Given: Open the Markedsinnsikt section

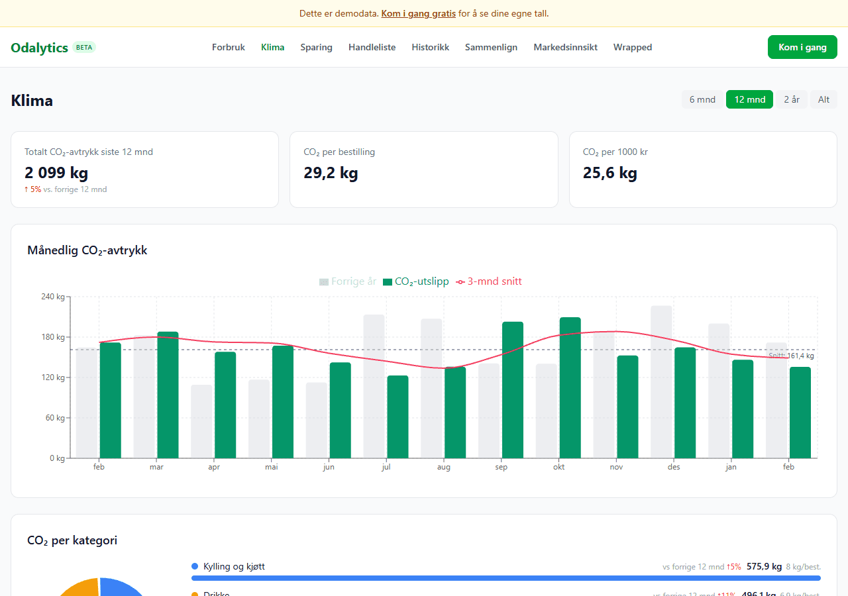Looking at the screenshot, I should point(565,48).
